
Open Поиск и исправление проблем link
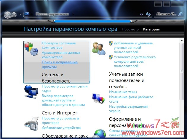click(60, 64)
